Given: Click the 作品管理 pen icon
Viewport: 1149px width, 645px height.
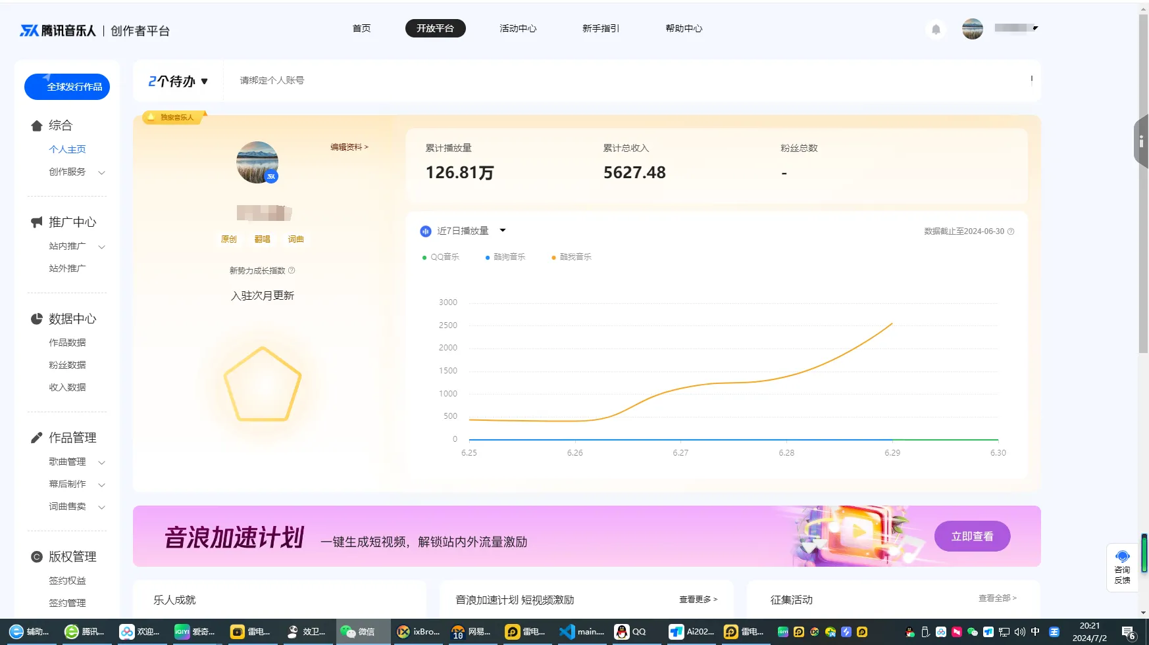Looking at the screenshot, I should [36, 437].
